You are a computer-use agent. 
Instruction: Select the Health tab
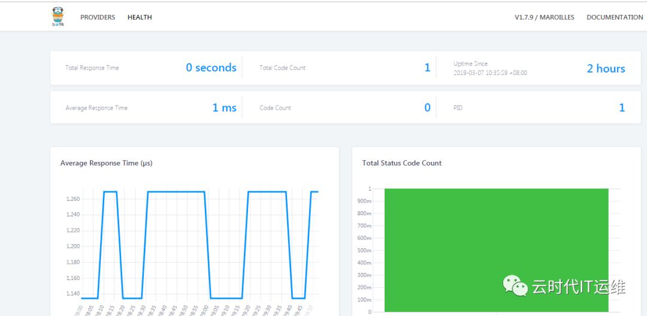point(140,17)
